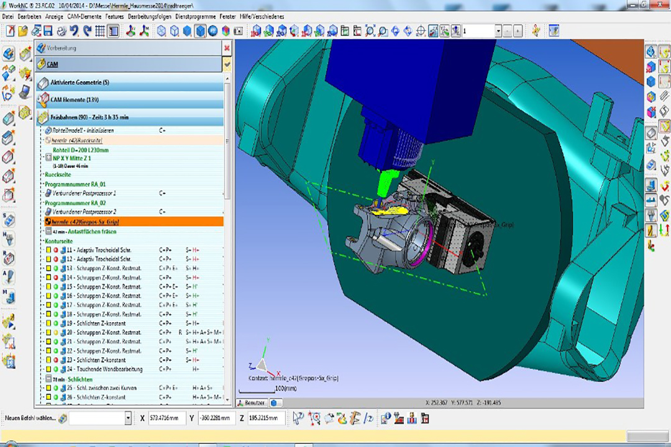Viewport: 671px width, 447px height.
Task: Toggle the grid display icon
Action: [100, 31]
